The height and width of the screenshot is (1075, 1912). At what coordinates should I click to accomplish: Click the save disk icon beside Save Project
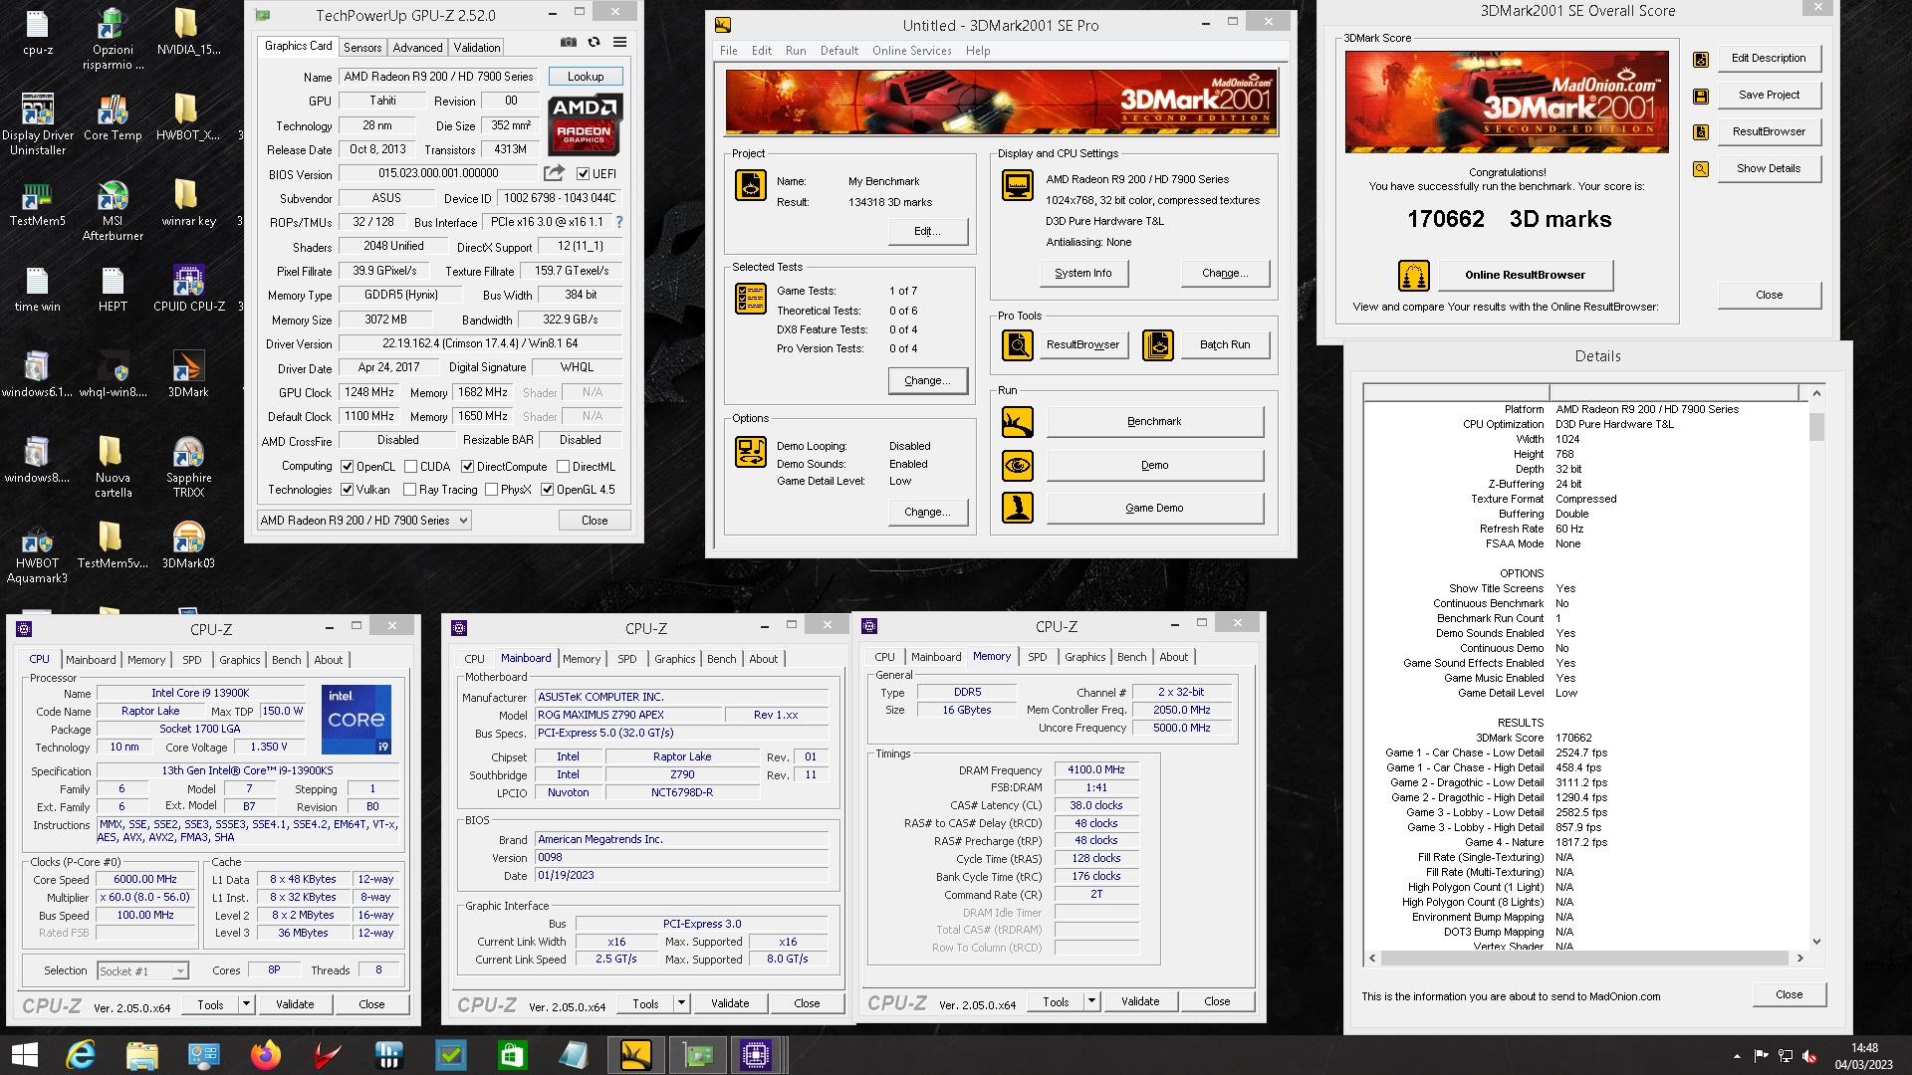[1701, 96]
